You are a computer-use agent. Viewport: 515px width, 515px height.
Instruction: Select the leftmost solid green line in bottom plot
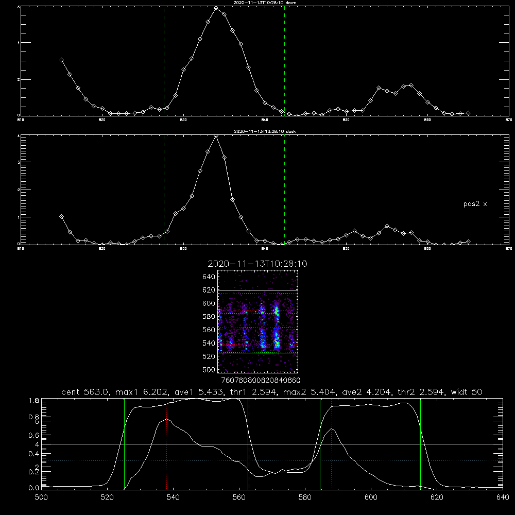pos(124,444)
